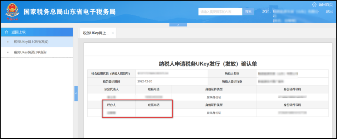Screen dimensions: 337x139
Task: Collapse the left sidebar with the arrow handle
Action: [76, 93]
